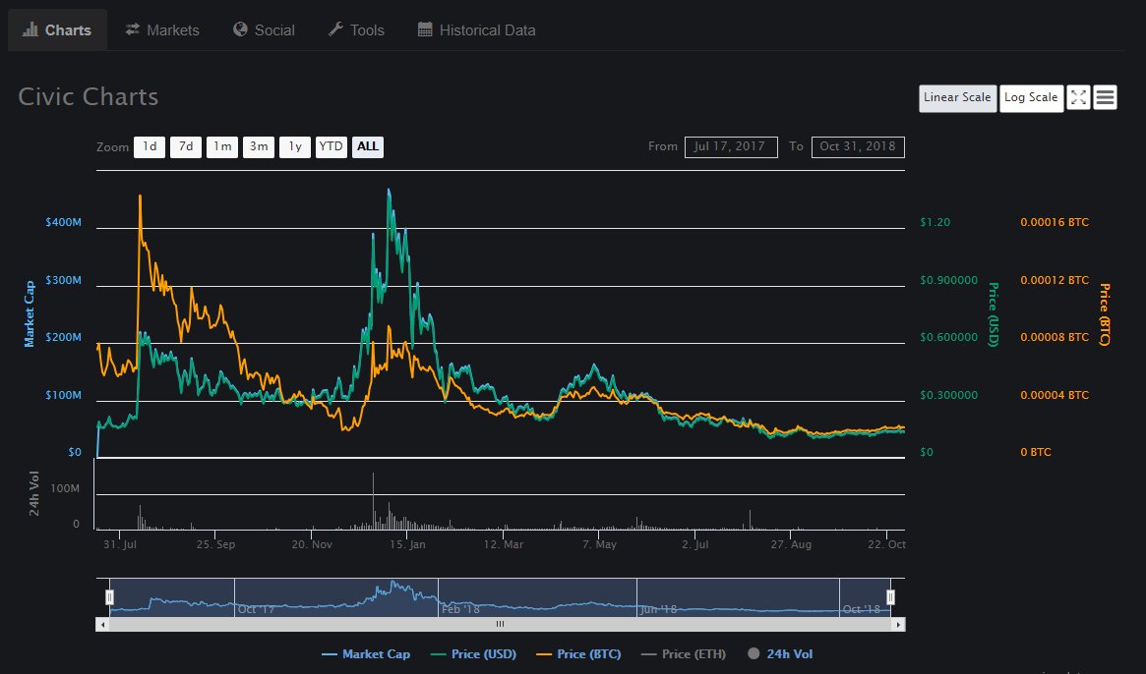Click the navigator left range handle
This screenshot has width=1146, height=674.
coord(109,597)
